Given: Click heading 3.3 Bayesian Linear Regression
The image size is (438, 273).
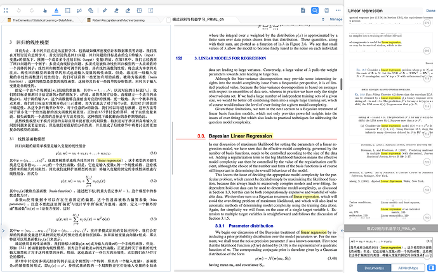Looking at the screenshot, I should [x=235, y=136].
